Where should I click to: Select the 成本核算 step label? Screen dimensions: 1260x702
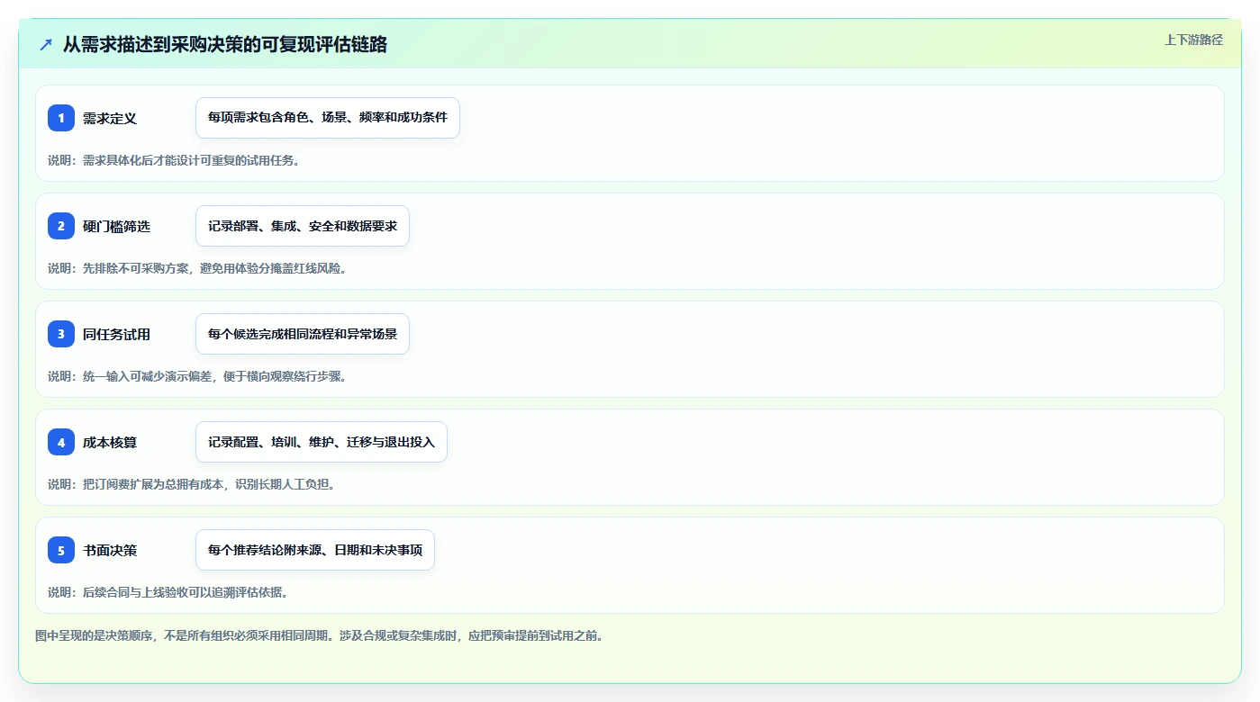point(110,442)
